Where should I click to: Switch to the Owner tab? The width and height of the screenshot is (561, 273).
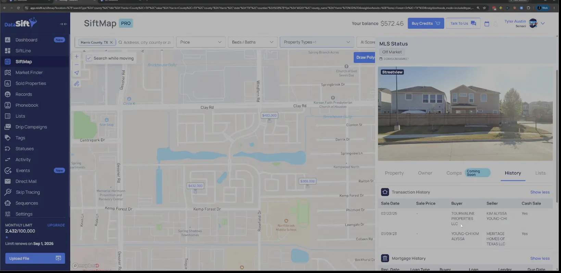click(x=425, y=173)
